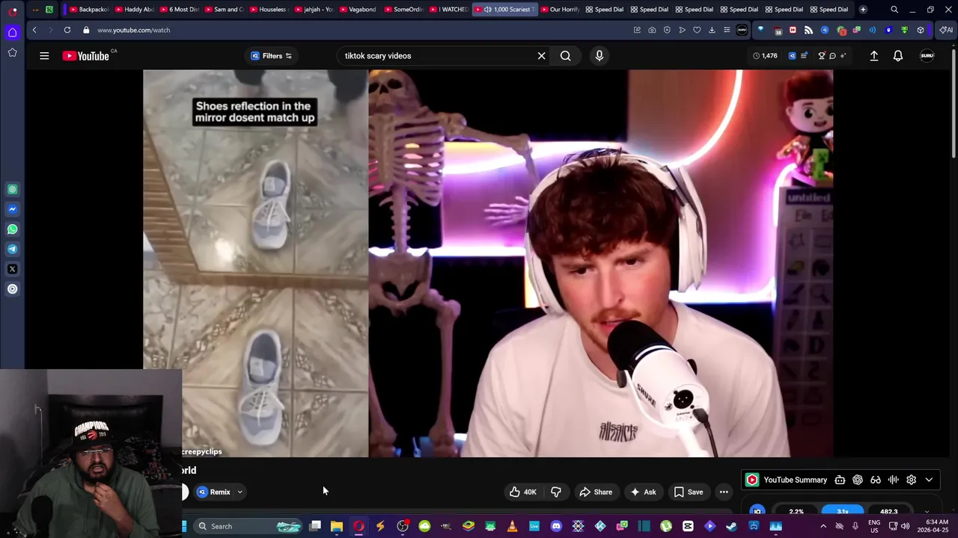Open the upload arrow icon in YouTube header
958x538 pixels.
874,56
